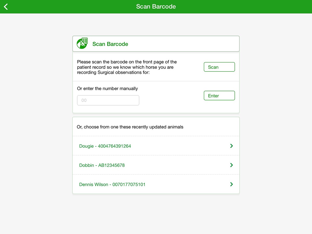Click the 'Scan Barcode' panel heading
The image size is (312, 234).
tap(110, 44)
